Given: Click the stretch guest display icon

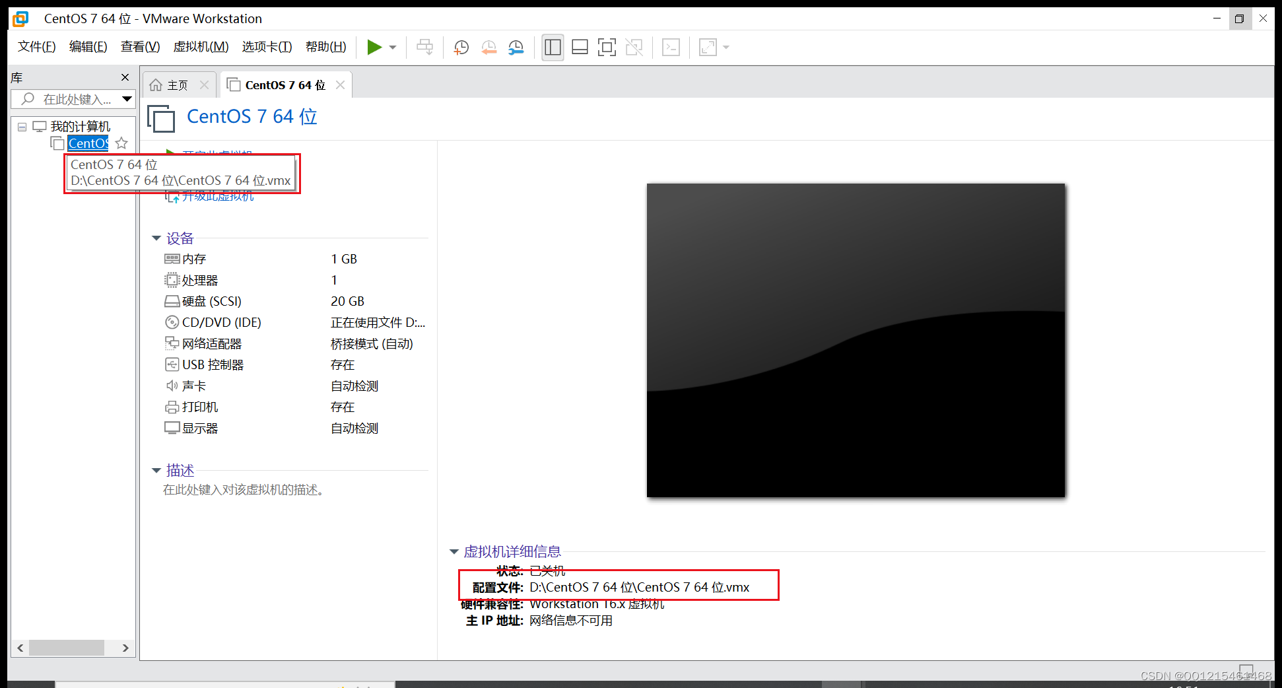Looking at the screenshot, I should point(708,47).
